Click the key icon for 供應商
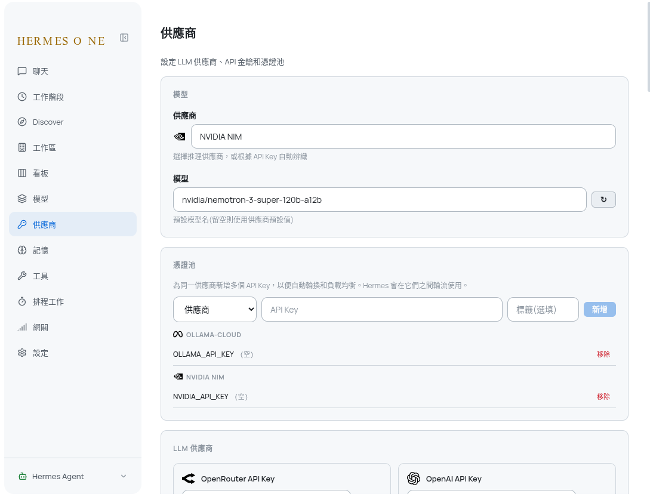The width and height of the screenshot is (650, 500). [22, 224]
